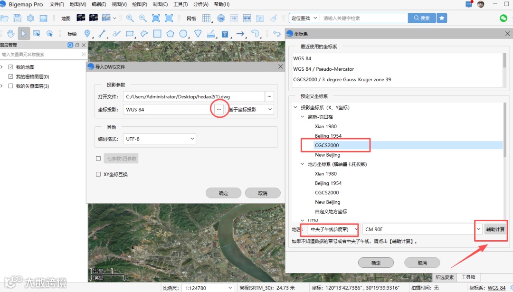Click the layer manager search icon
This screenshot has height=292, width=513.
70,45
